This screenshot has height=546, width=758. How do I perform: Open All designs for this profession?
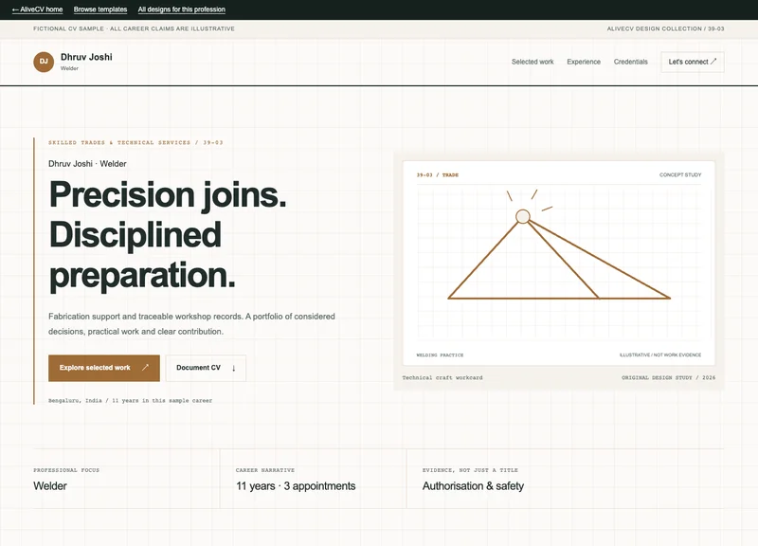coord(181,9)
